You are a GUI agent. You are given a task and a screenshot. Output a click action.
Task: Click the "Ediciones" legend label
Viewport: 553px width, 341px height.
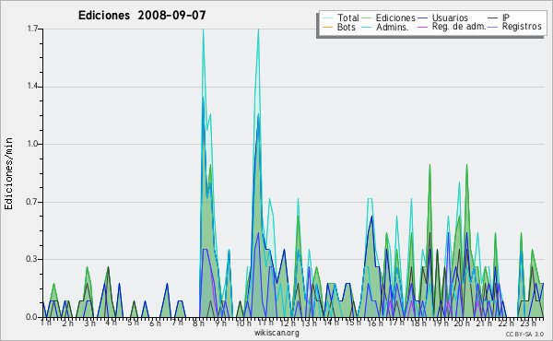pyautogui.click(x=395, y=18)
